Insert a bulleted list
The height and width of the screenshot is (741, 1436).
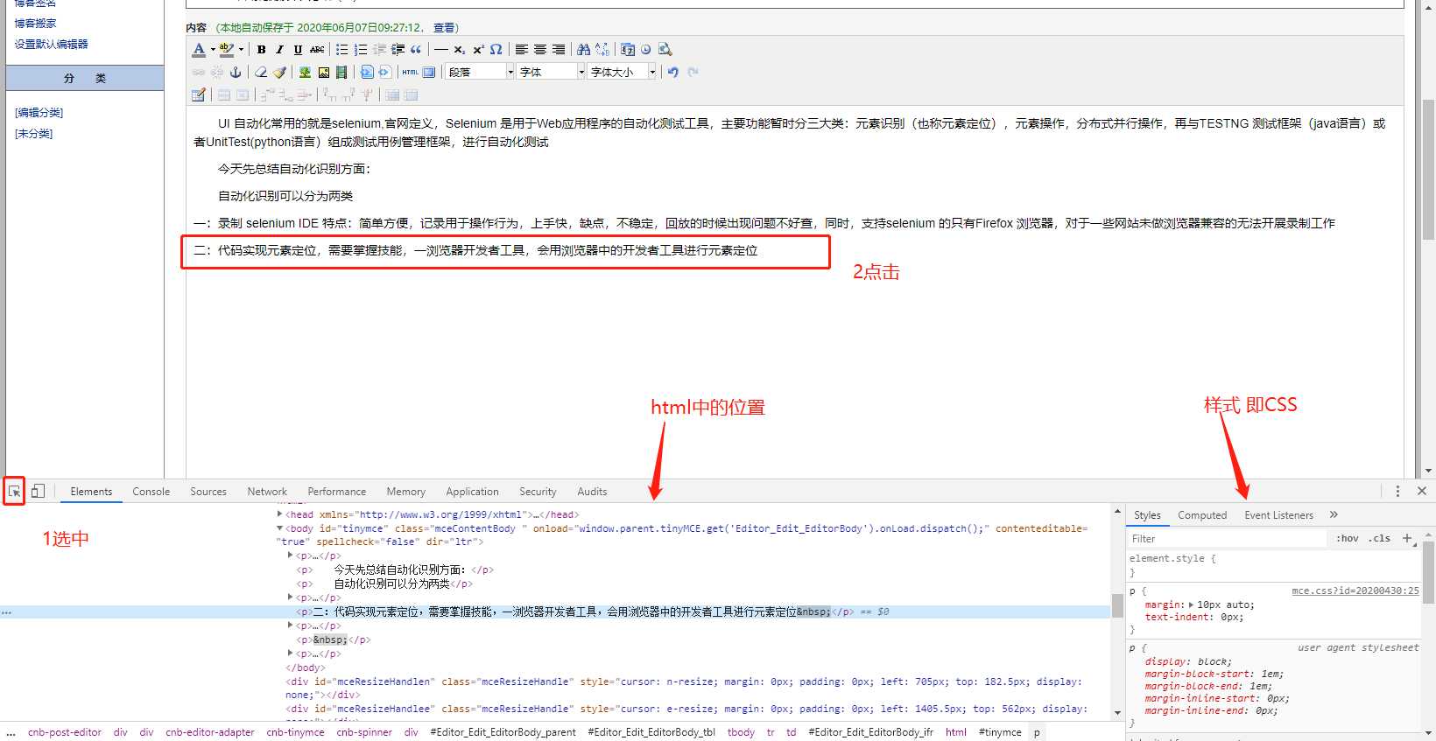(341, 50)
